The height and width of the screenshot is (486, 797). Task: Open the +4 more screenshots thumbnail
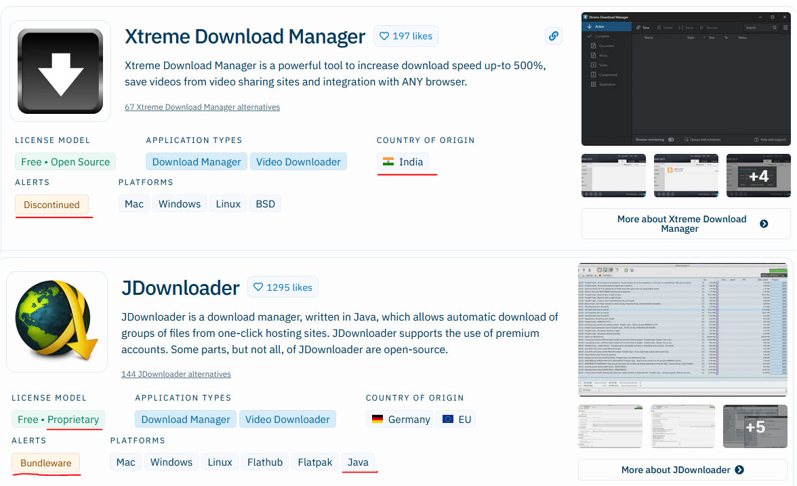click(x=758, y=176)
